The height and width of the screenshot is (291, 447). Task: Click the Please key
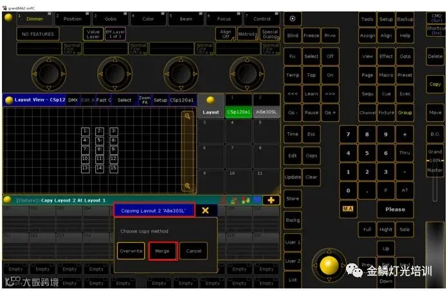[395, 209]
